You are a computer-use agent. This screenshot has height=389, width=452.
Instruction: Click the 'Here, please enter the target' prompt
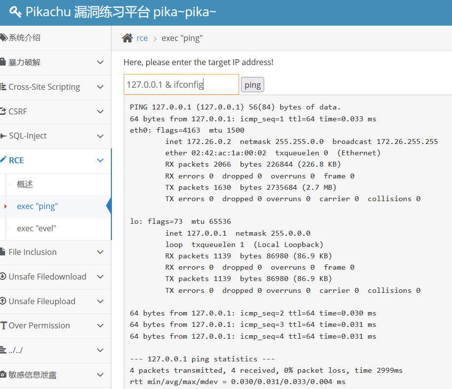198,62
